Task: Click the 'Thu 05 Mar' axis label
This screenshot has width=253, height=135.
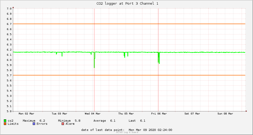Action: click(126, 114)
